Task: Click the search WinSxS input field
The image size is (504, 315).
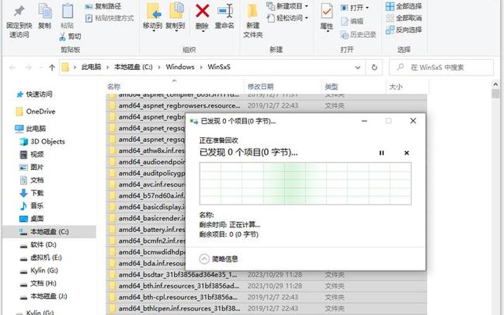Action: 441,67
